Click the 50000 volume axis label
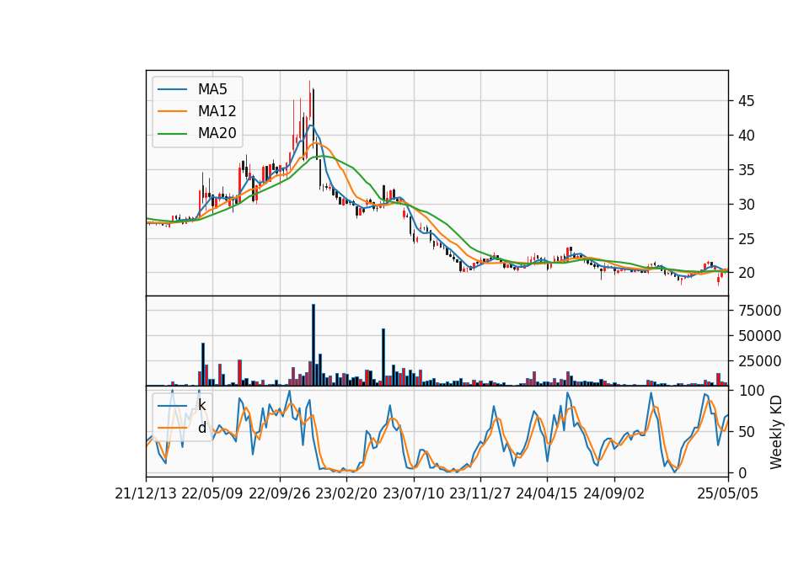This screenshot has height=581, width=809. pos(759,336)
